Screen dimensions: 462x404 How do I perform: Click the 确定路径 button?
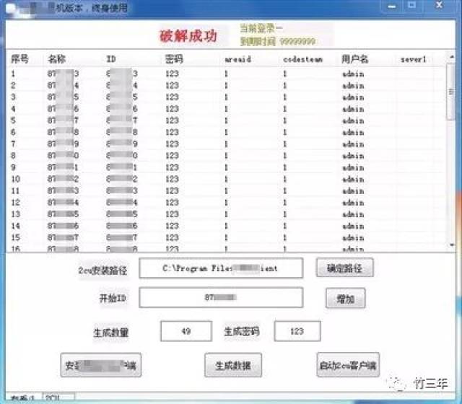pyautogui.click(x=345, y=268)
